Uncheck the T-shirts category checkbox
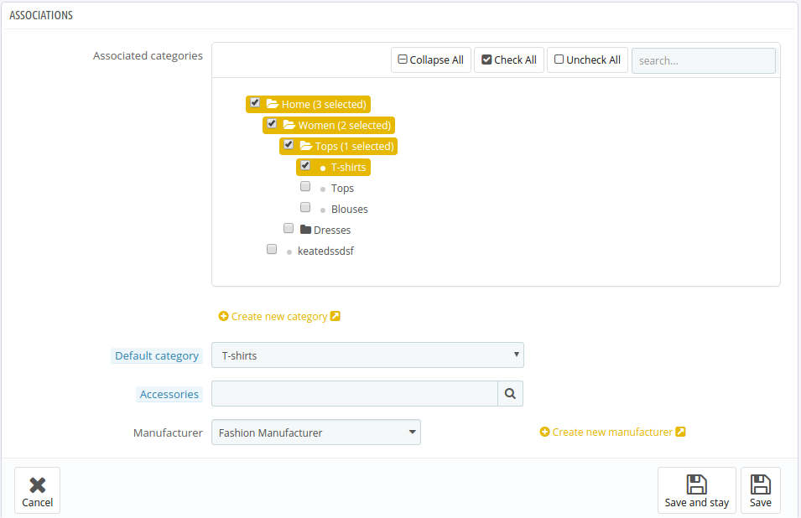The image size is (801, 518). pos(305,165)
